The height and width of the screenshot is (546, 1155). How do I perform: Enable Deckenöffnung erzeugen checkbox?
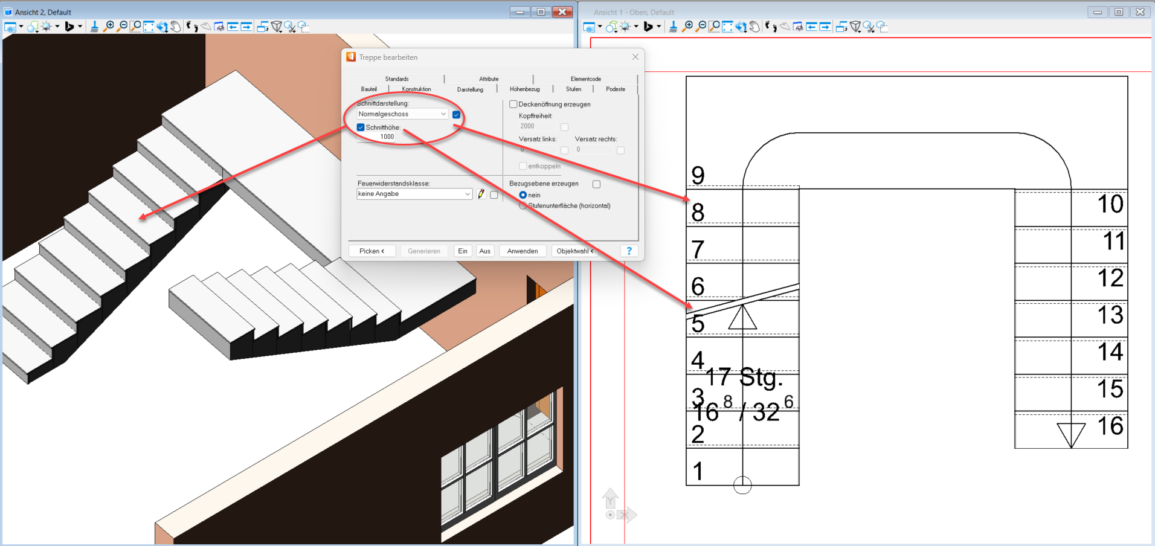click(x=513, y=104)
